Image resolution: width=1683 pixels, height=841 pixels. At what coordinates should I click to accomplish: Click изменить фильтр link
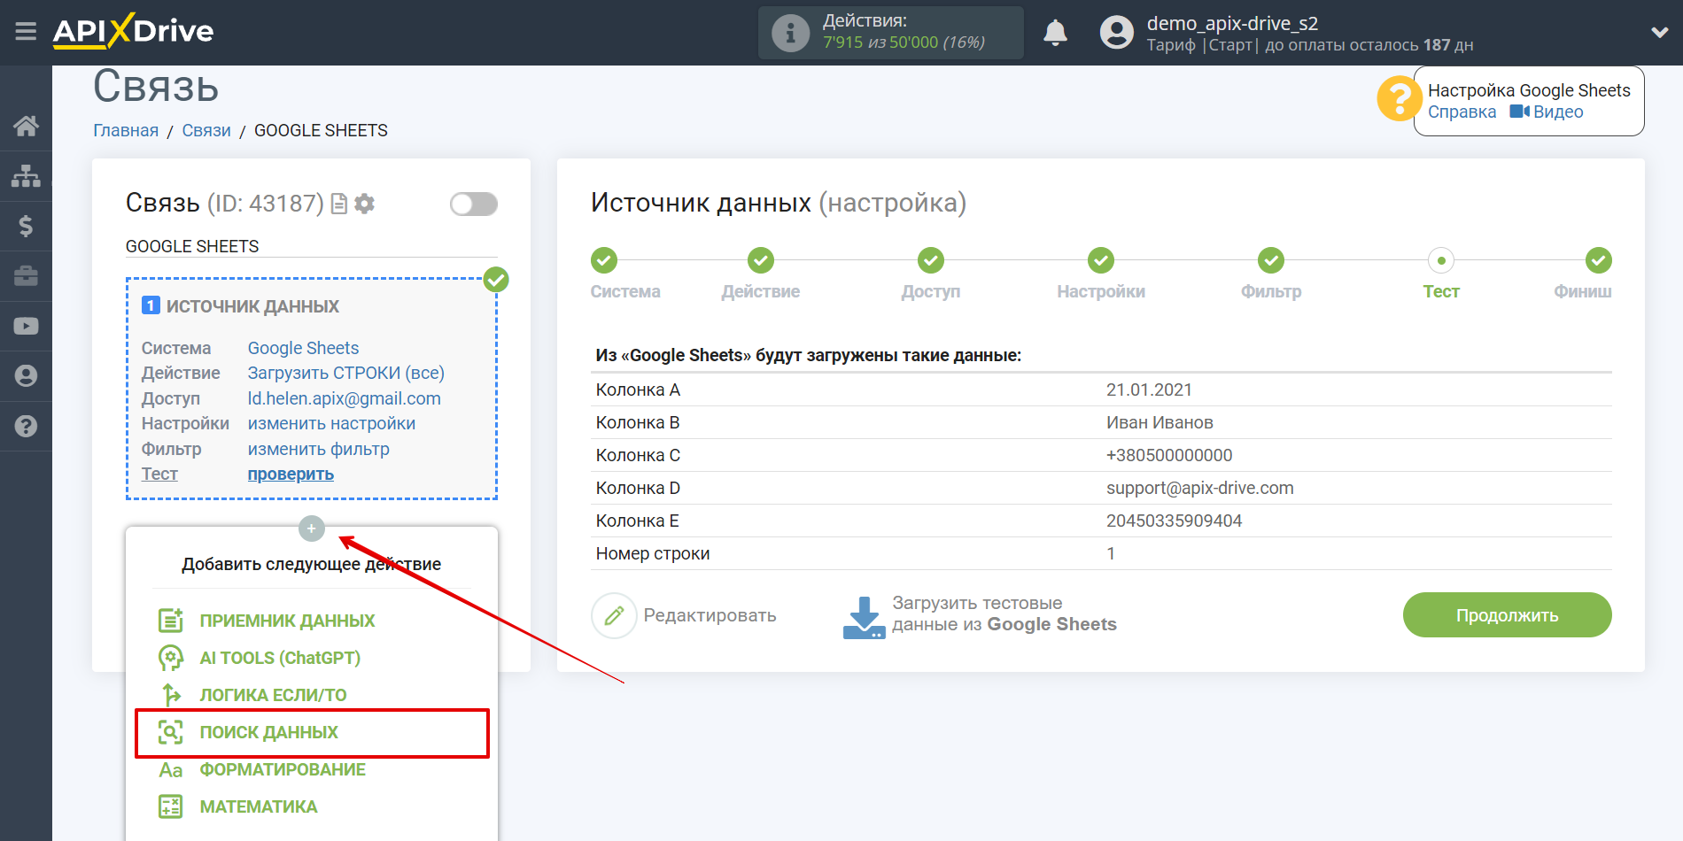318,449
